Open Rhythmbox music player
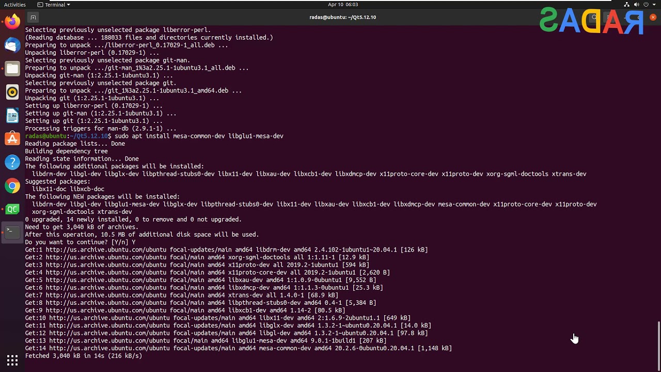The height and width of the screenshot is (372, 661). (x=12, y=92)
